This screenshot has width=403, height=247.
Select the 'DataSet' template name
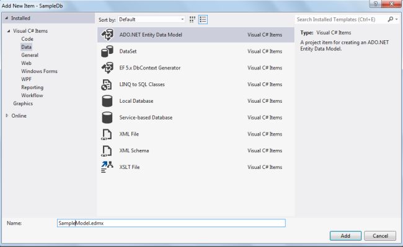click(128, 51)
